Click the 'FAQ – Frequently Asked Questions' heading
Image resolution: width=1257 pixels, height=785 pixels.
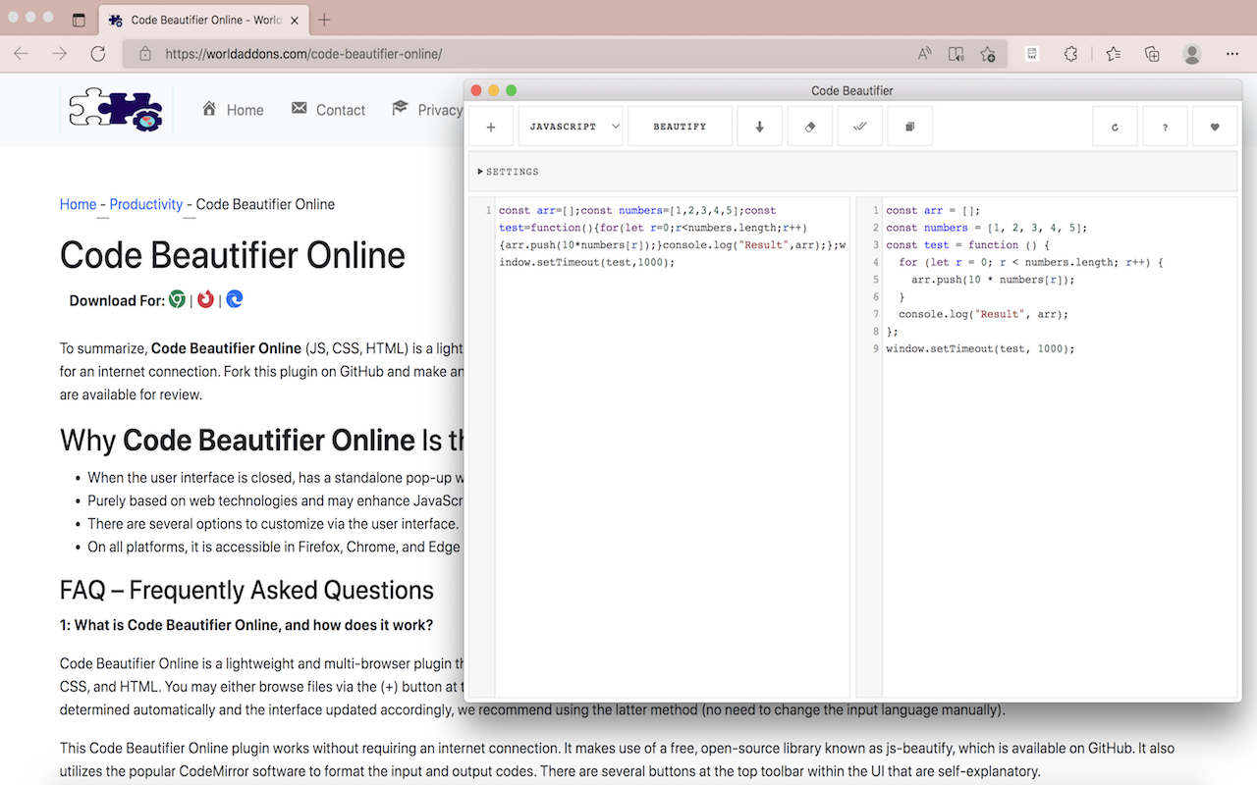click(x=246, y=590)
